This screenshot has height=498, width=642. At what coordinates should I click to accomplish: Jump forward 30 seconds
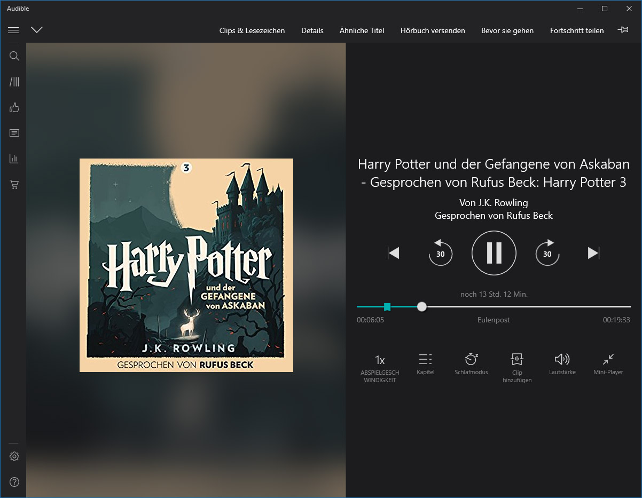(x=547, y=253)
